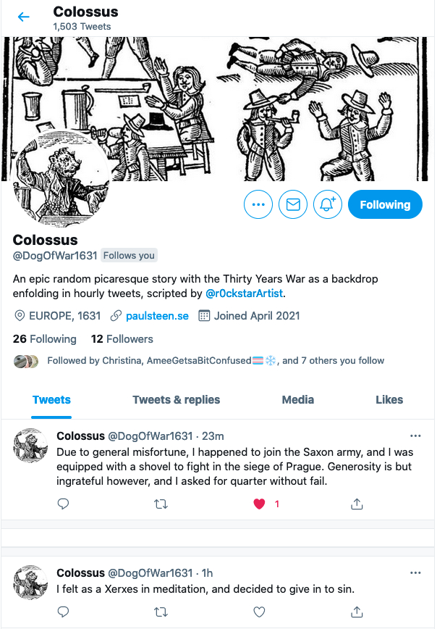Toggle the Following button
This screenshot has height=629, width=437.
(x=385, y=204)
